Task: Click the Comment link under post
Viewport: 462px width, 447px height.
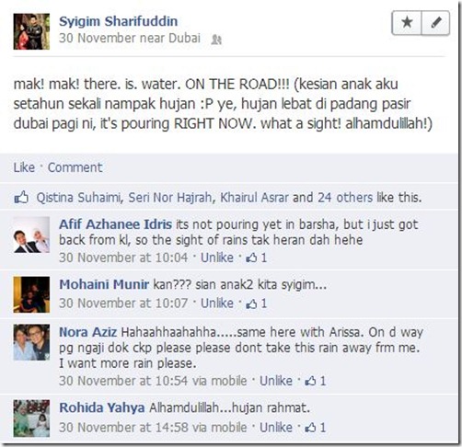Action: (x=75, y=167)
